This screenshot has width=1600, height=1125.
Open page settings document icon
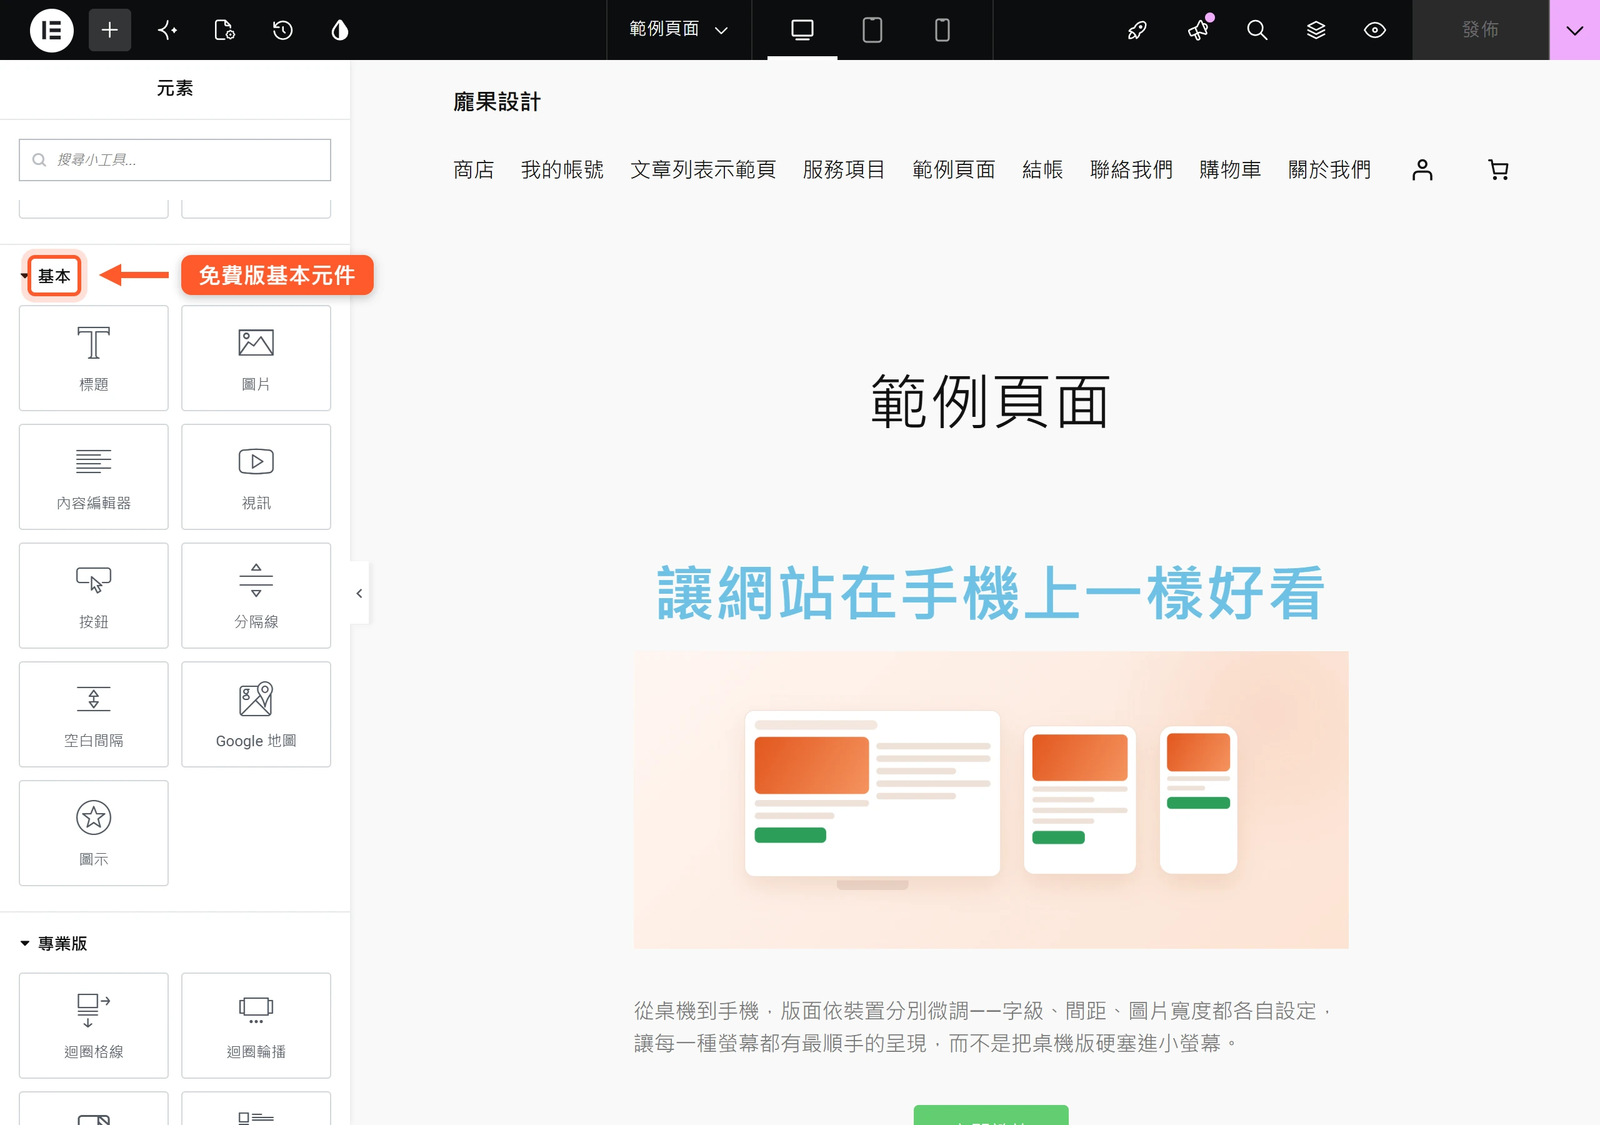click(x=224, y=30)
